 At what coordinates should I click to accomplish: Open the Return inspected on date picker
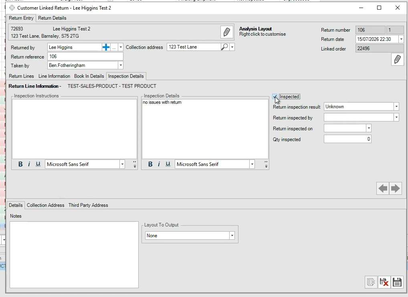pyautogui.click(x=369, y=128)
